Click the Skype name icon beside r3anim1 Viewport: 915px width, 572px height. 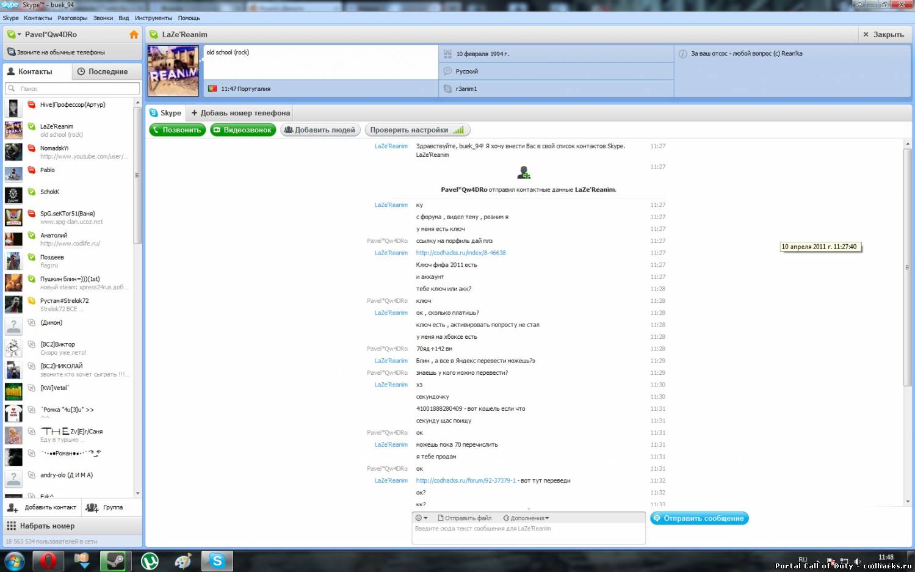[447, 89]
